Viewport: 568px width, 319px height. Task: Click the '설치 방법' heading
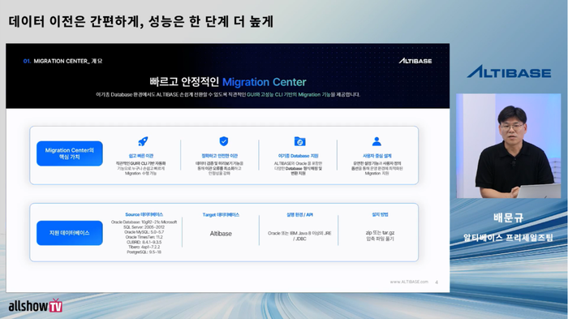(x=380, y=214)
